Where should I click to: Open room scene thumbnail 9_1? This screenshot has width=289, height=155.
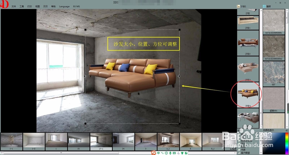click(213, 141)
